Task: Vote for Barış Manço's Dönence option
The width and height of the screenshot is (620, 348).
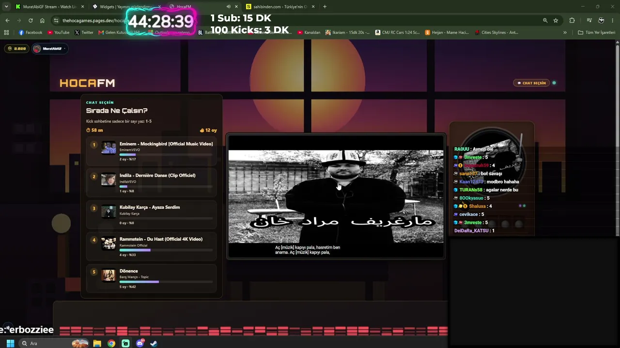Action: point(152,279)
